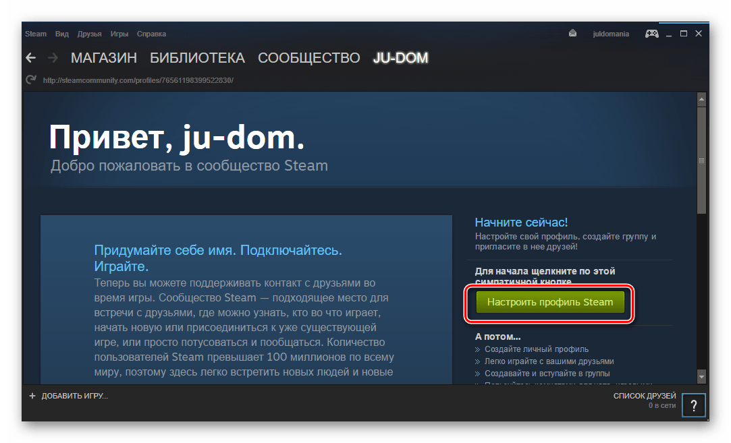731x443 pixels.
Task: Click the scrollbar up arrow
Action: click(701, 99)
